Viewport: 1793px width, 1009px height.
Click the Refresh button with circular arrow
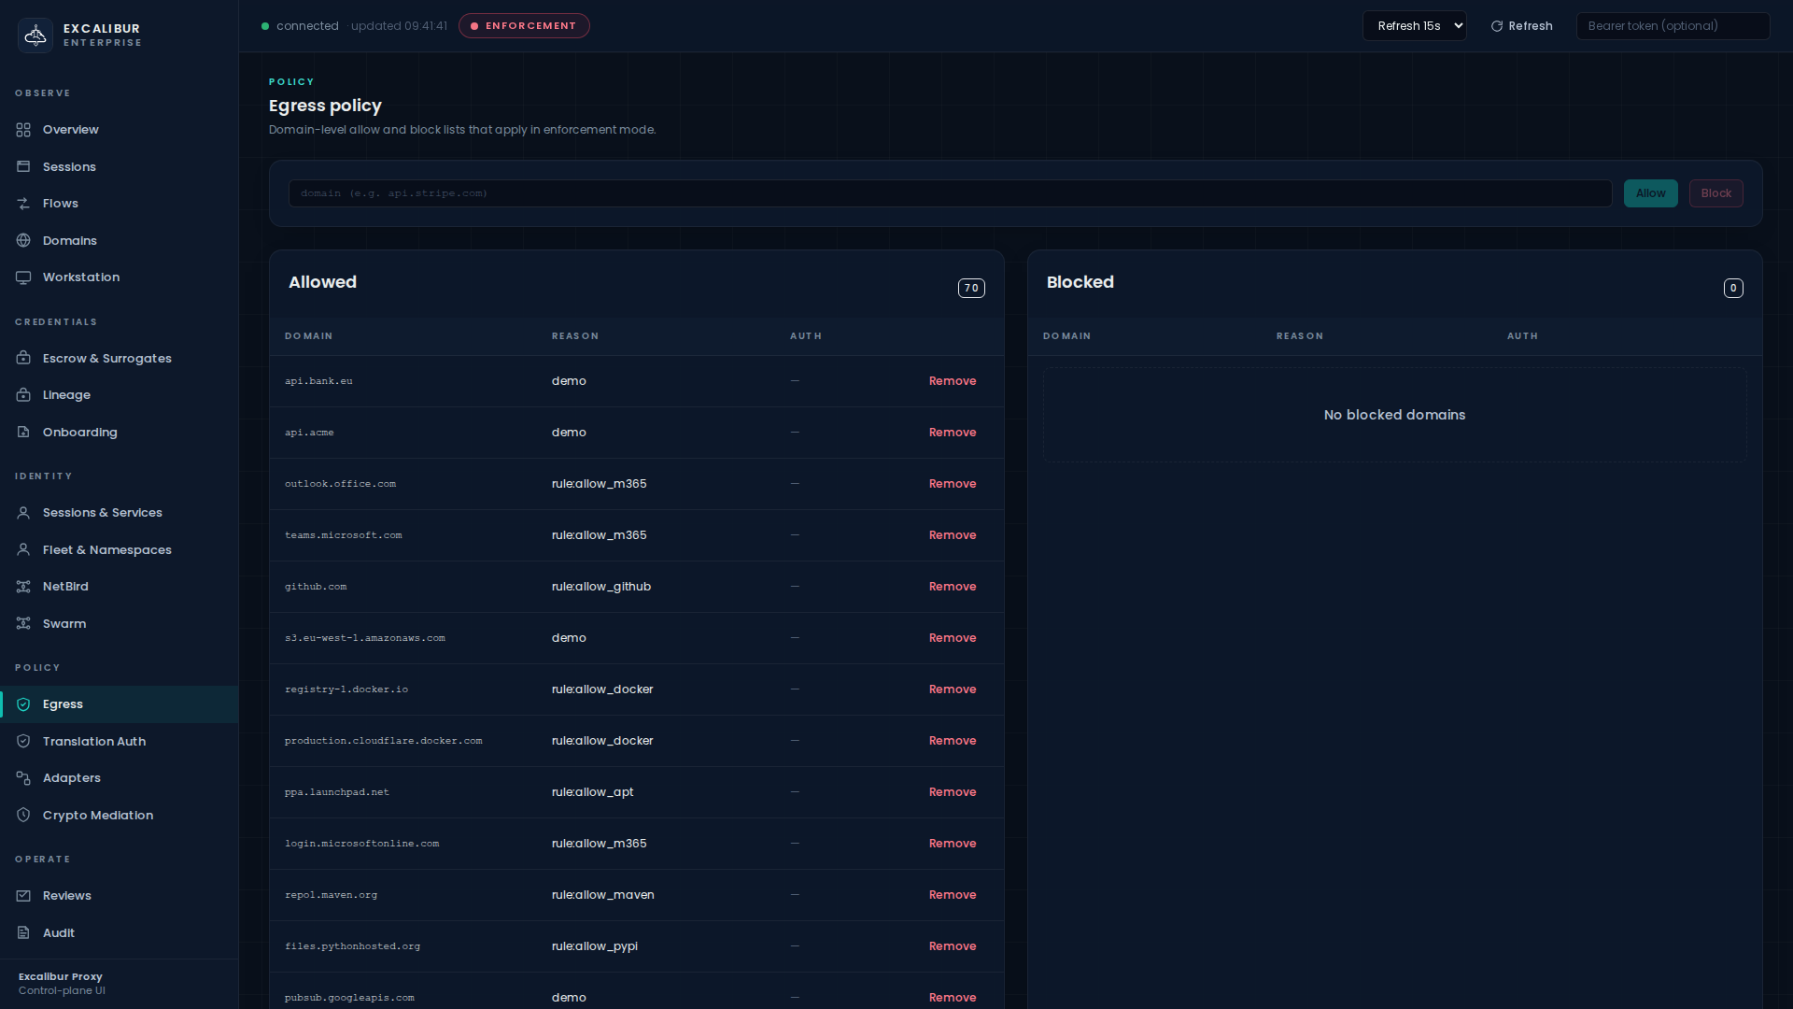pos(1521,26)
